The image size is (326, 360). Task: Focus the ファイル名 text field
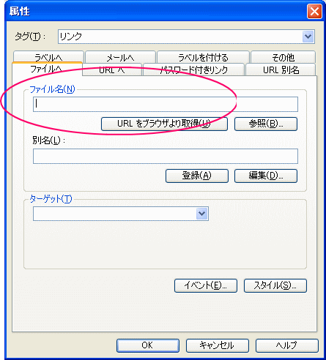pos(166,104)
